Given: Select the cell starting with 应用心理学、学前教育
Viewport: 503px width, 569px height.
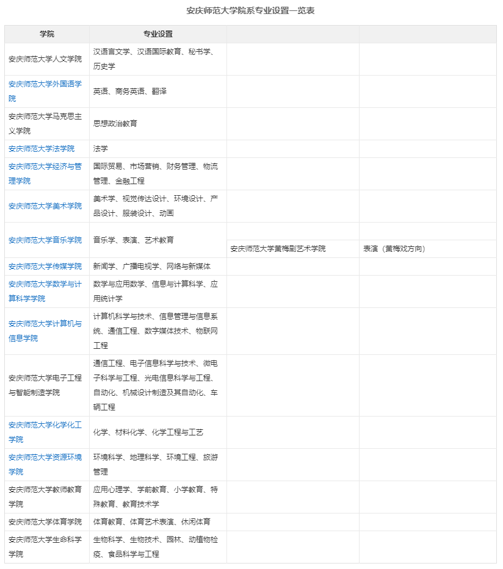Looking at the screenshot, I should pyautogui.click(x=158, y=497).
